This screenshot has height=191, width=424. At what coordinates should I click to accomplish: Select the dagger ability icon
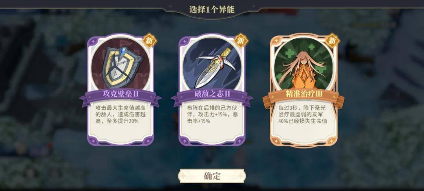point(212,64)
